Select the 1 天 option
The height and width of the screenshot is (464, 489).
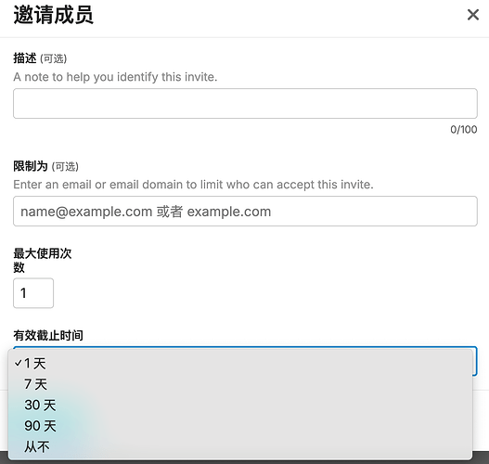pos(240,364)
